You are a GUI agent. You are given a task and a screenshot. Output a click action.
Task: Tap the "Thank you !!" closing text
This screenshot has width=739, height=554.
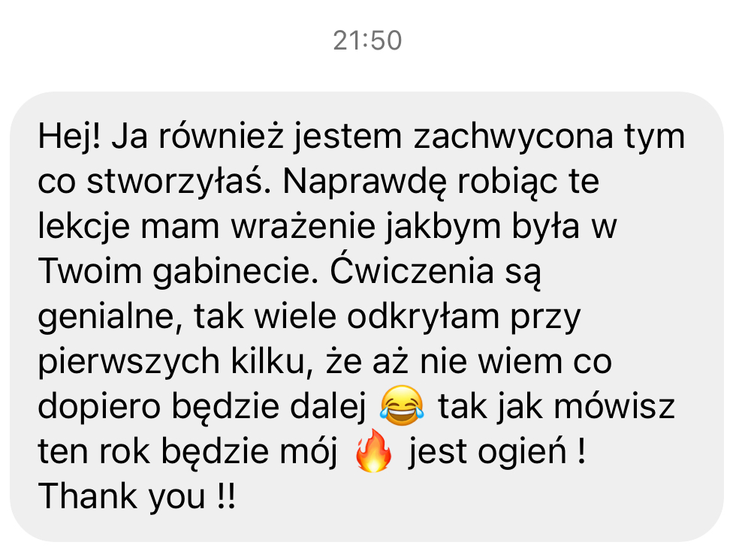136,496
